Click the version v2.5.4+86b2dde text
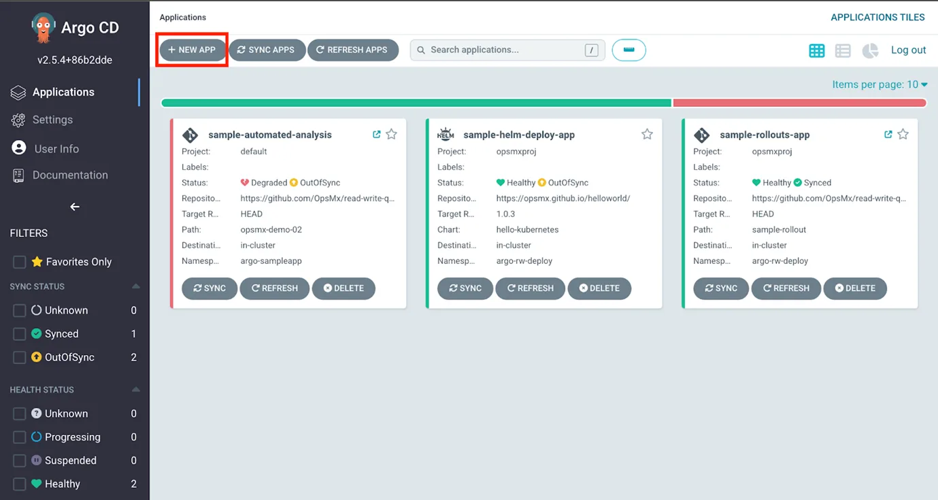 [75, 60]
